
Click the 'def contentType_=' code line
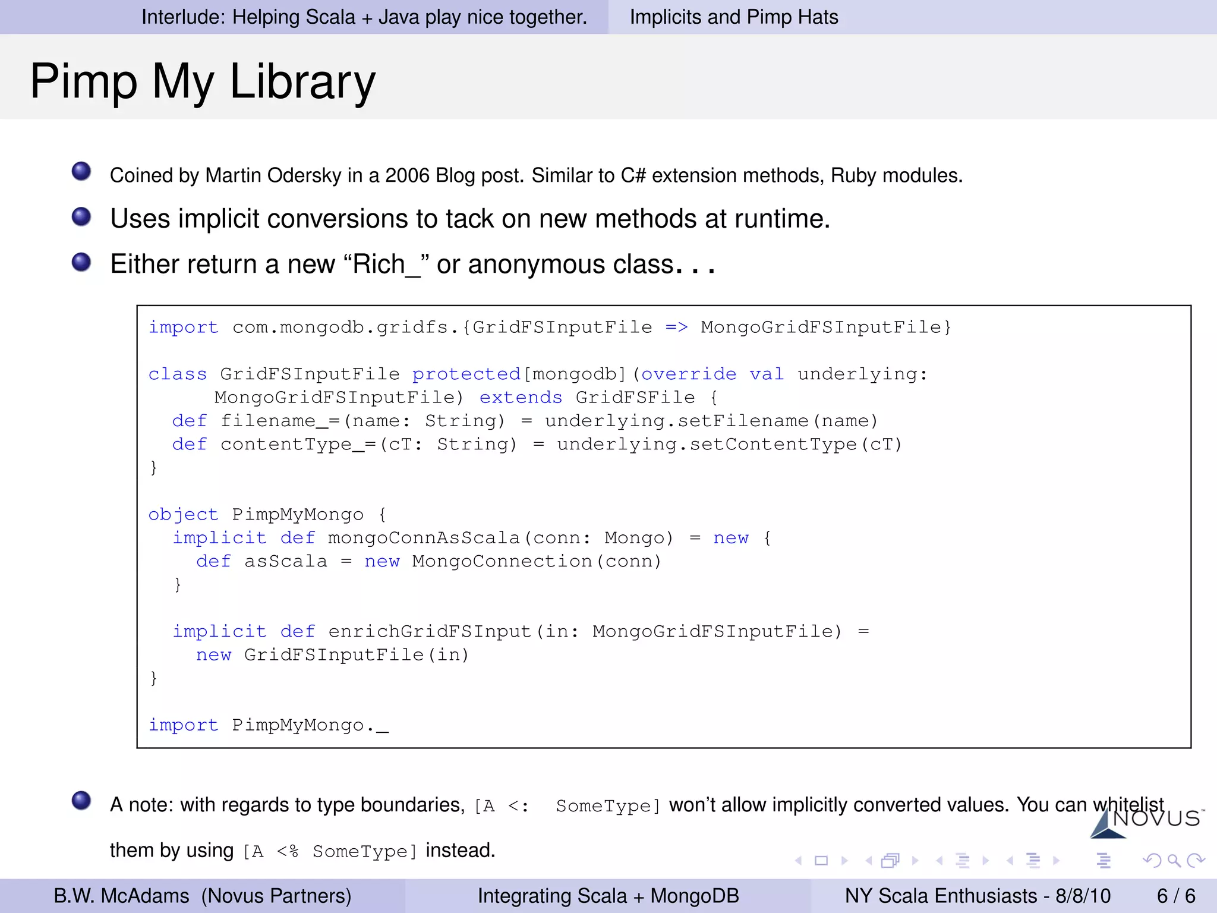(537, 445)
